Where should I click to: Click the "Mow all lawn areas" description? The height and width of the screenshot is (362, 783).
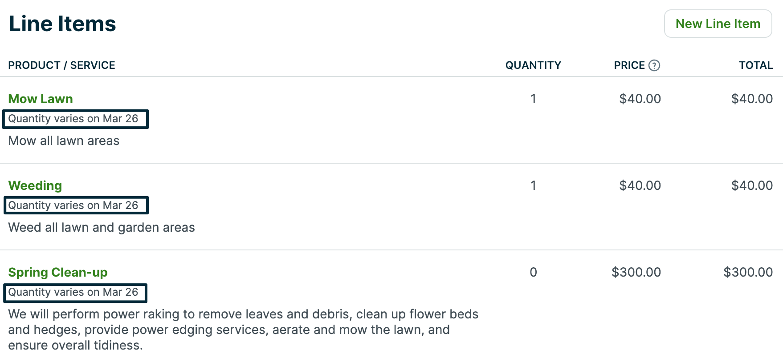pyautogui.click(x=64, y=141)
